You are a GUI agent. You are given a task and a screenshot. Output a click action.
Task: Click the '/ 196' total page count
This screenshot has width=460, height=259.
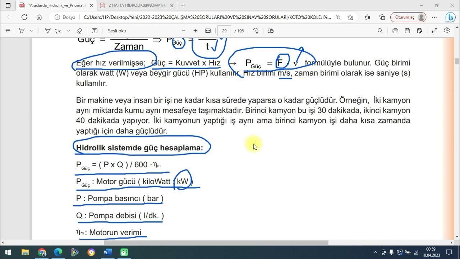point(239,31)
